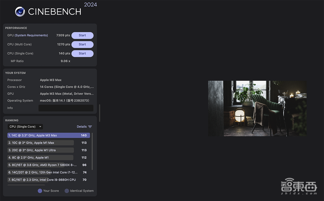Viewport: 324px width, 201px height.
Task: Click the Your Score legend circle
Action: pyautogui.click(x=40, y=191)
